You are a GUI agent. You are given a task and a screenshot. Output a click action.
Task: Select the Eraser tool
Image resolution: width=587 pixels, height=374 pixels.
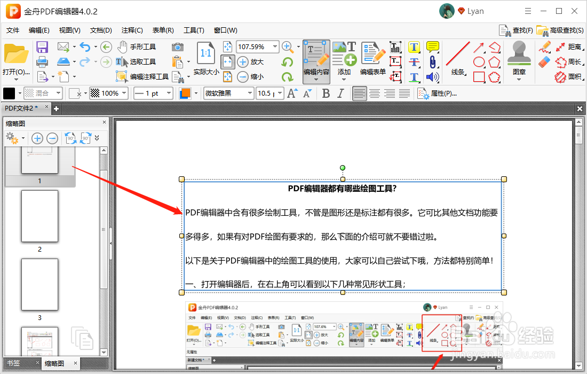click(545, 62)
